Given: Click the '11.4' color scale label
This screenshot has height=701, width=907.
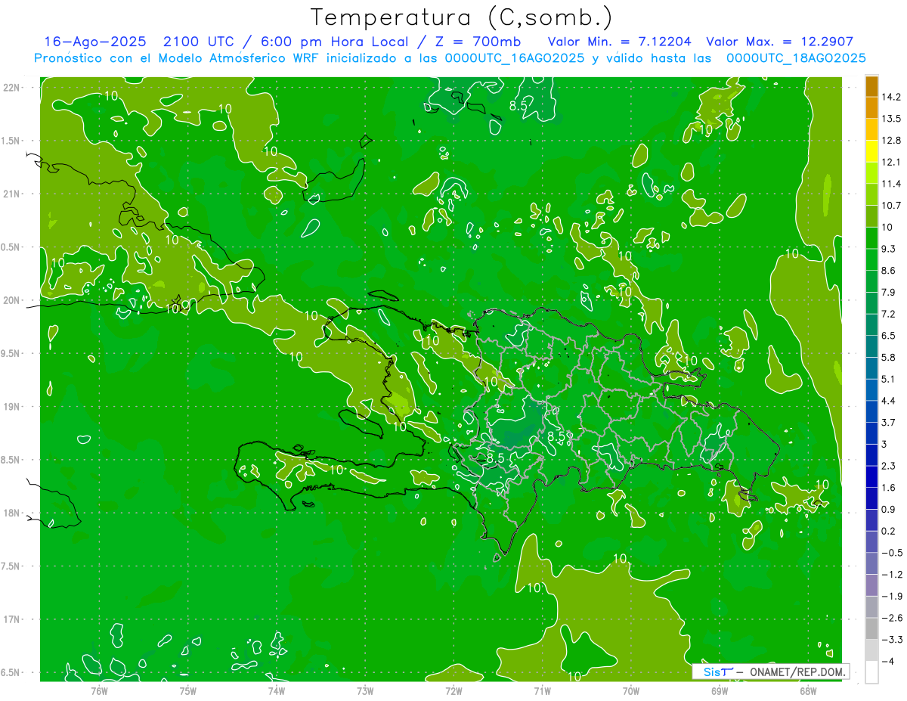Looking at the screenshot, I should point(892,184).
